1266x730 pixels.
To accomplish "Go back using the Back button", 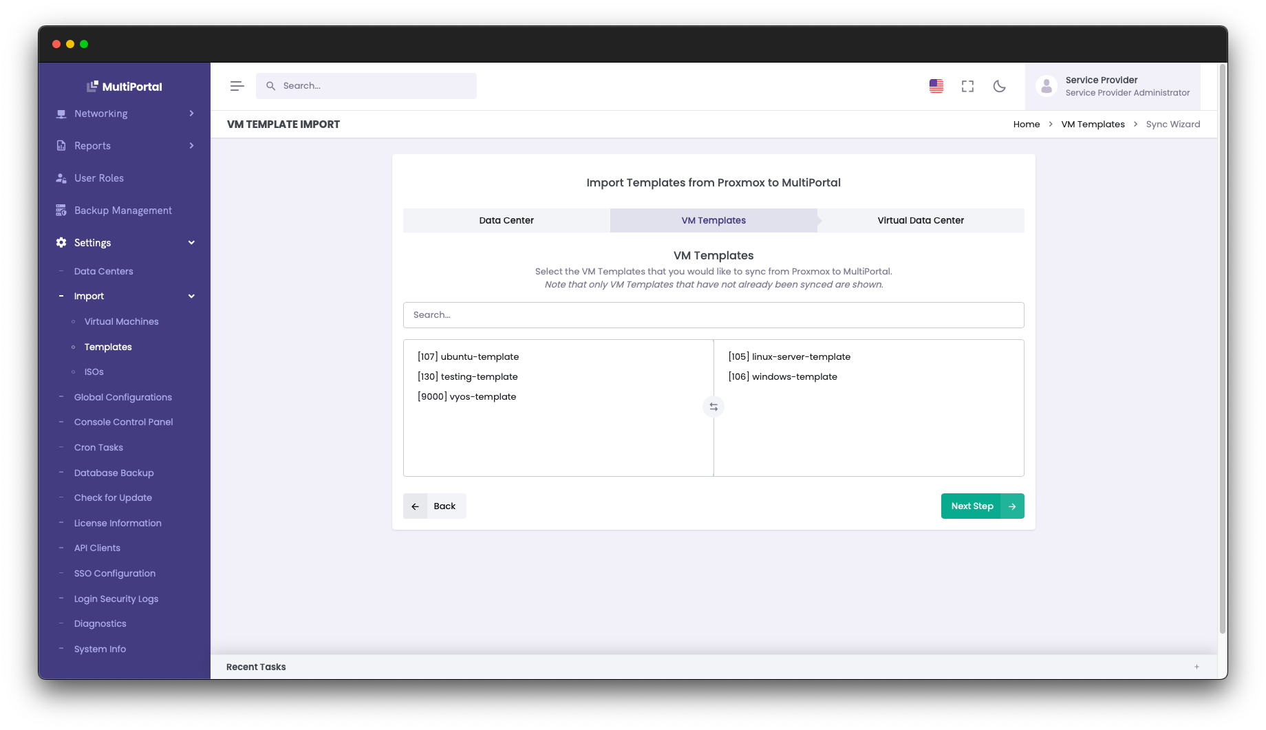I will tap(434, 506).
